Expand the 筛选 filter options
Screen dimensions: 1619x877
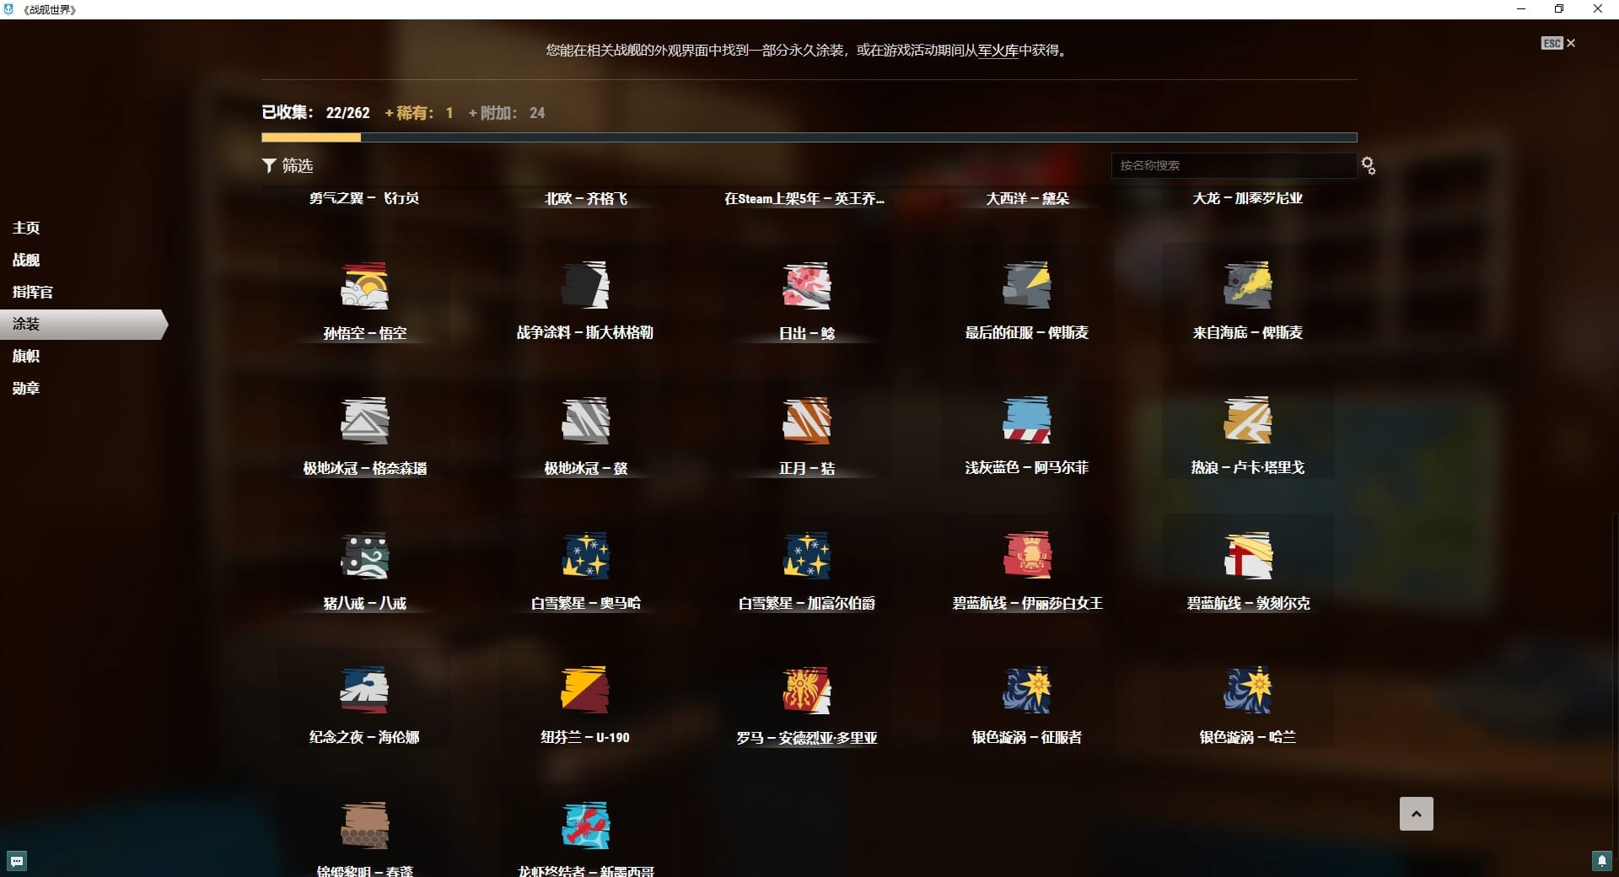tap(288, 166)
